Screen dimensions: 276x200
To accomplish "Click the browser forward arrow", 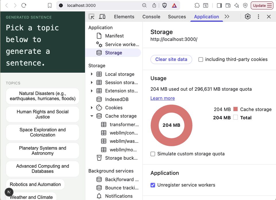I will [x=15, y=5].
